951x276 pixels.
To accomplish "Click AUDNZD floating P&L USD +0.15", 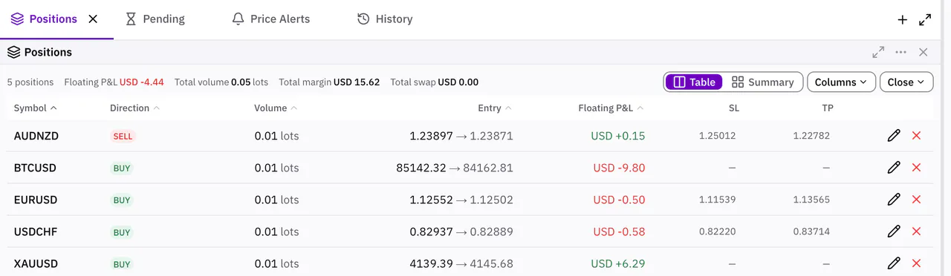I will pyautogui.click(x=618, y=136).
